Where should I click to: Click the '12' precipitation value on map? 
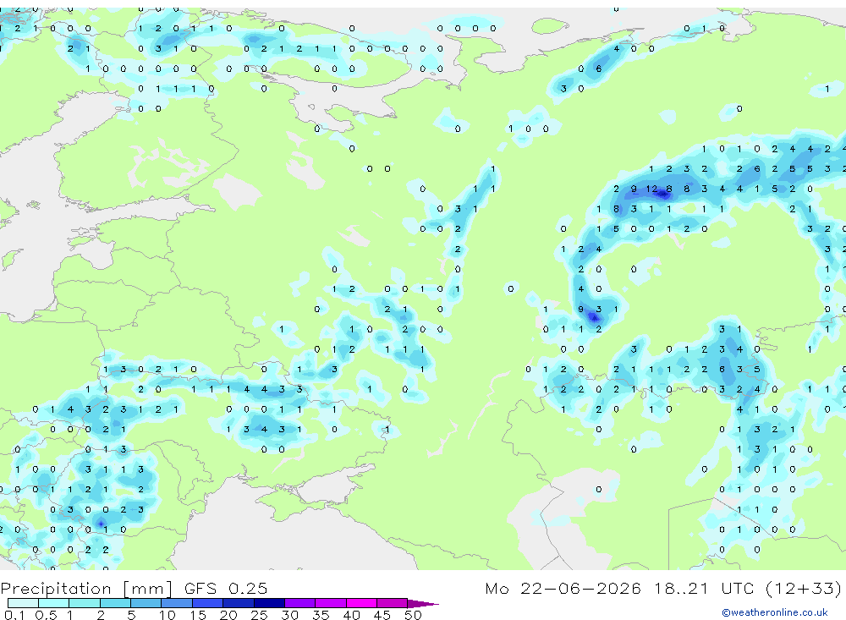point(651,189)
